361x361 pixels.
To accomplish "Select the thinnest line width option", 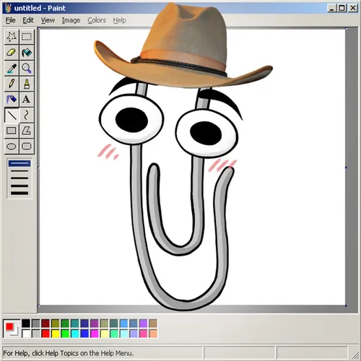I will pos(19,163).
